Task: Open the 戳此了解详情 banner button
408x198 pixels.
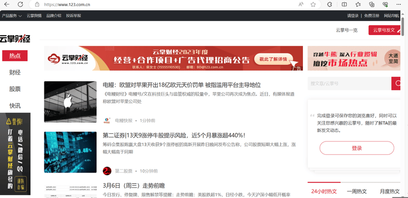Action: tap(273, 59)
